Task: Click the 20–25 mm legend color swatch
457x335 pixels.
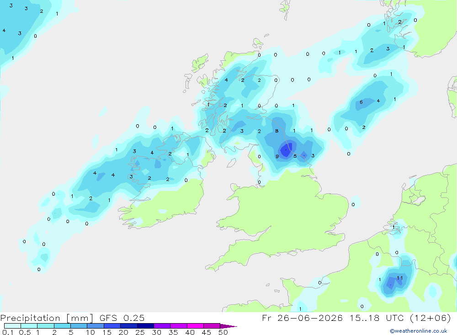Action: pos(128,326)
